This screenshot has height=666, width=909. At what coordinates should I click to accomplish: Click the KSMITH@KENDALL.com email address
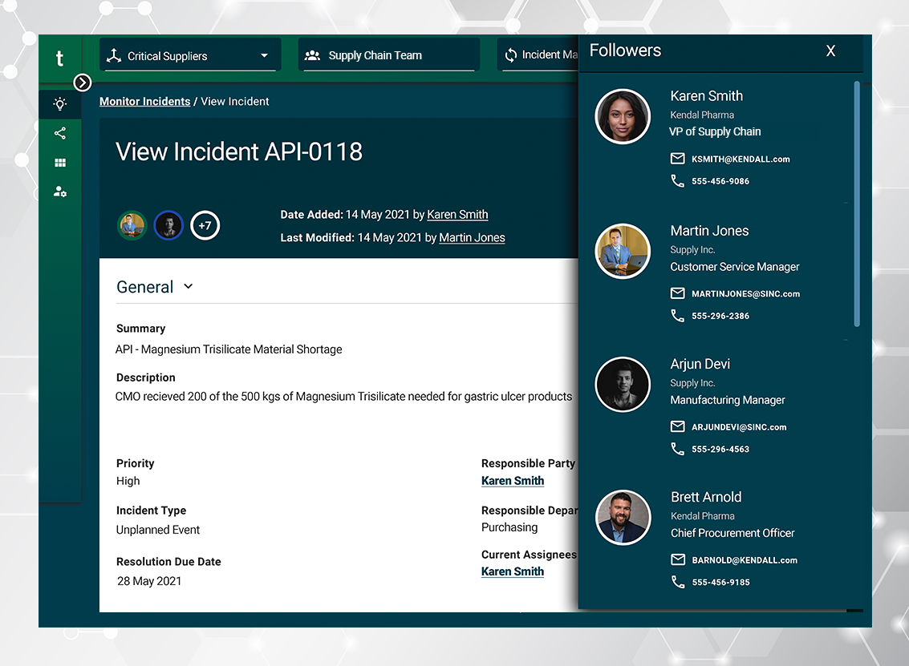(x=741, y=159)
